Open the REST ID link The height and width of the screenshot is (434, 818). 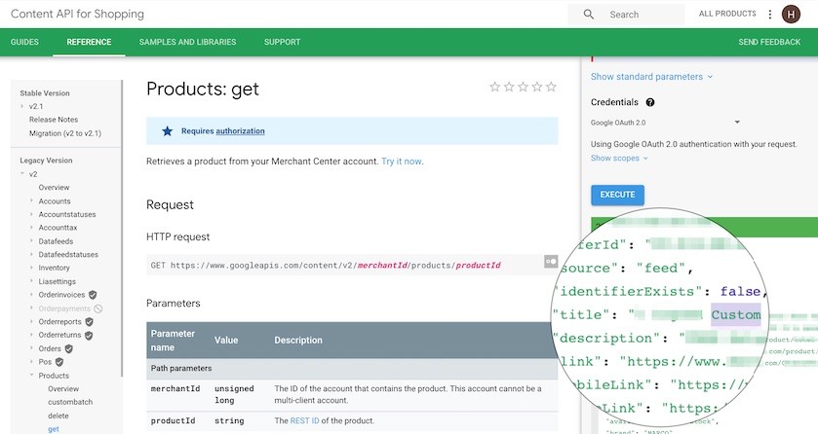point(304,420)
